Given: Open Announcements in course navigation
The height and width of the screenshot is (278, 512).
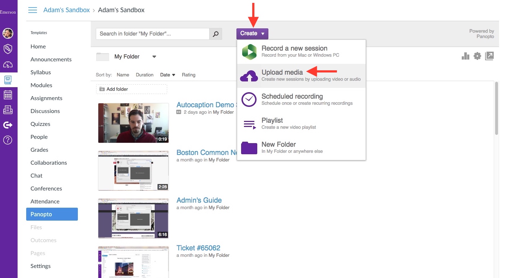Looking at the screenshot, I should 51,60.
